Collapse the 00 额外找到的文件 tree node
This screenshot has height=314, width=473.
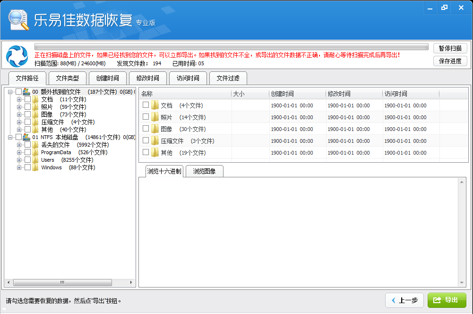coord(10,92)
